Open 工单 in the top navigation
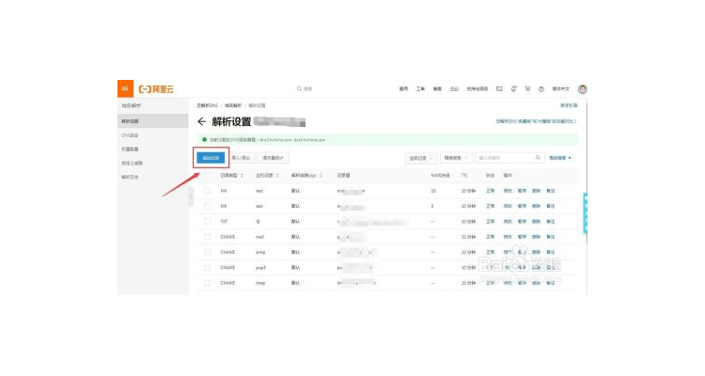Viewport: 705px width, 376px height. pos(420,89)
